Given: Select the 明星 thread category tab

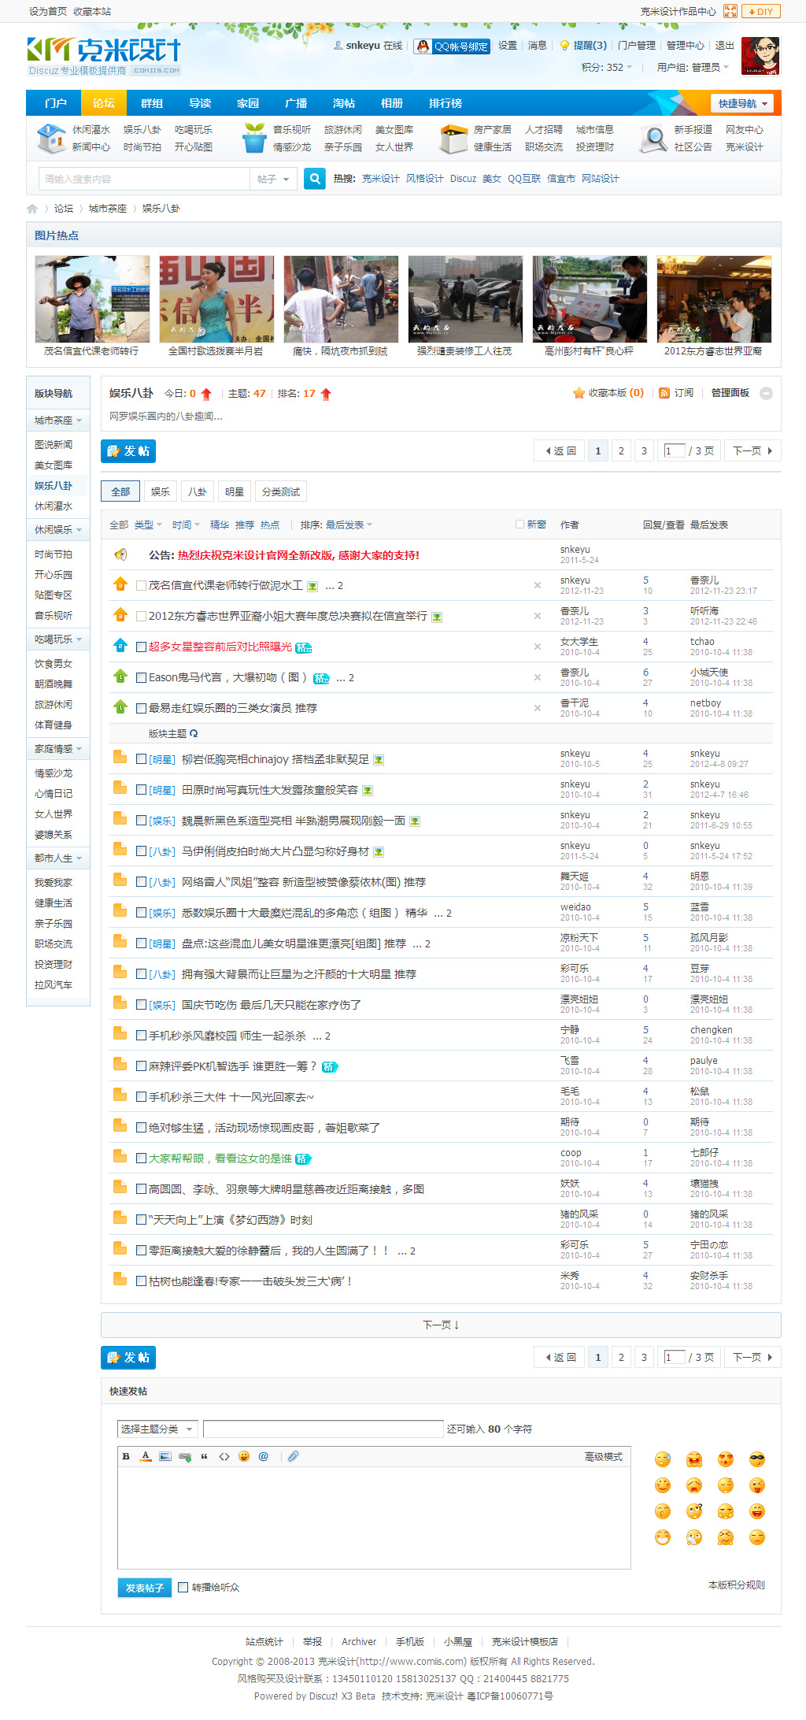Looking at the screenshot, I should pyautogui.click(x=235, y=491).
